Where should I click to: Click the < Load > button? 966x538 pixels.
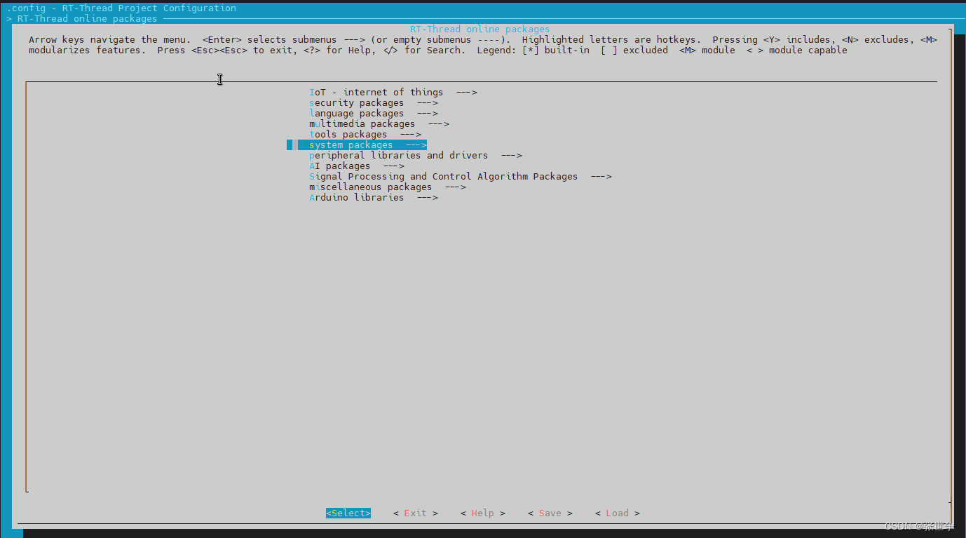click(618, 513)
